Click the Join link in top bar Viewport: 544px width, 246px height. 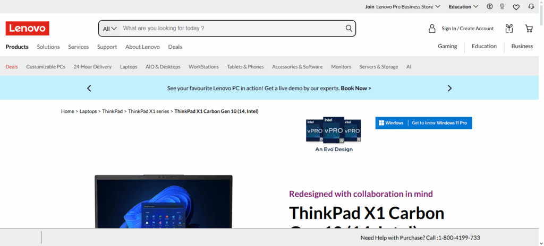tap(370, 6)
